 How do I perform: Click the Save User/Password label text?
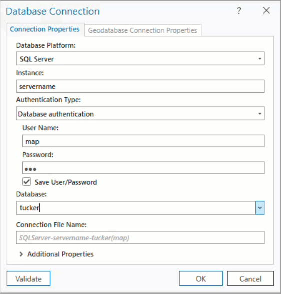(x=66, y=182)
